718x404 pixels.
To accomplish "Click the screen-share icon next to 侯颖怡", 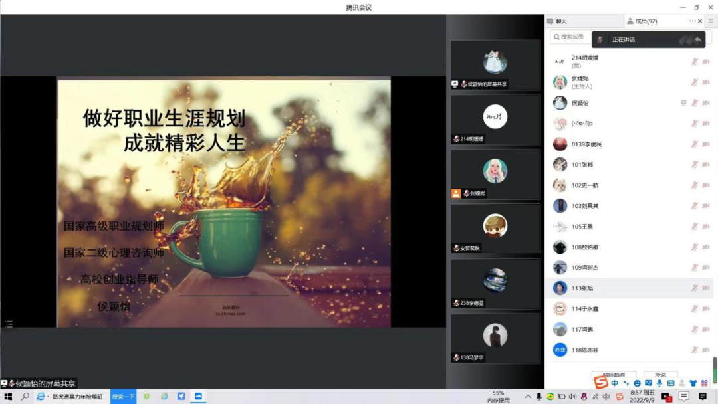I will [x=683, y=103].
